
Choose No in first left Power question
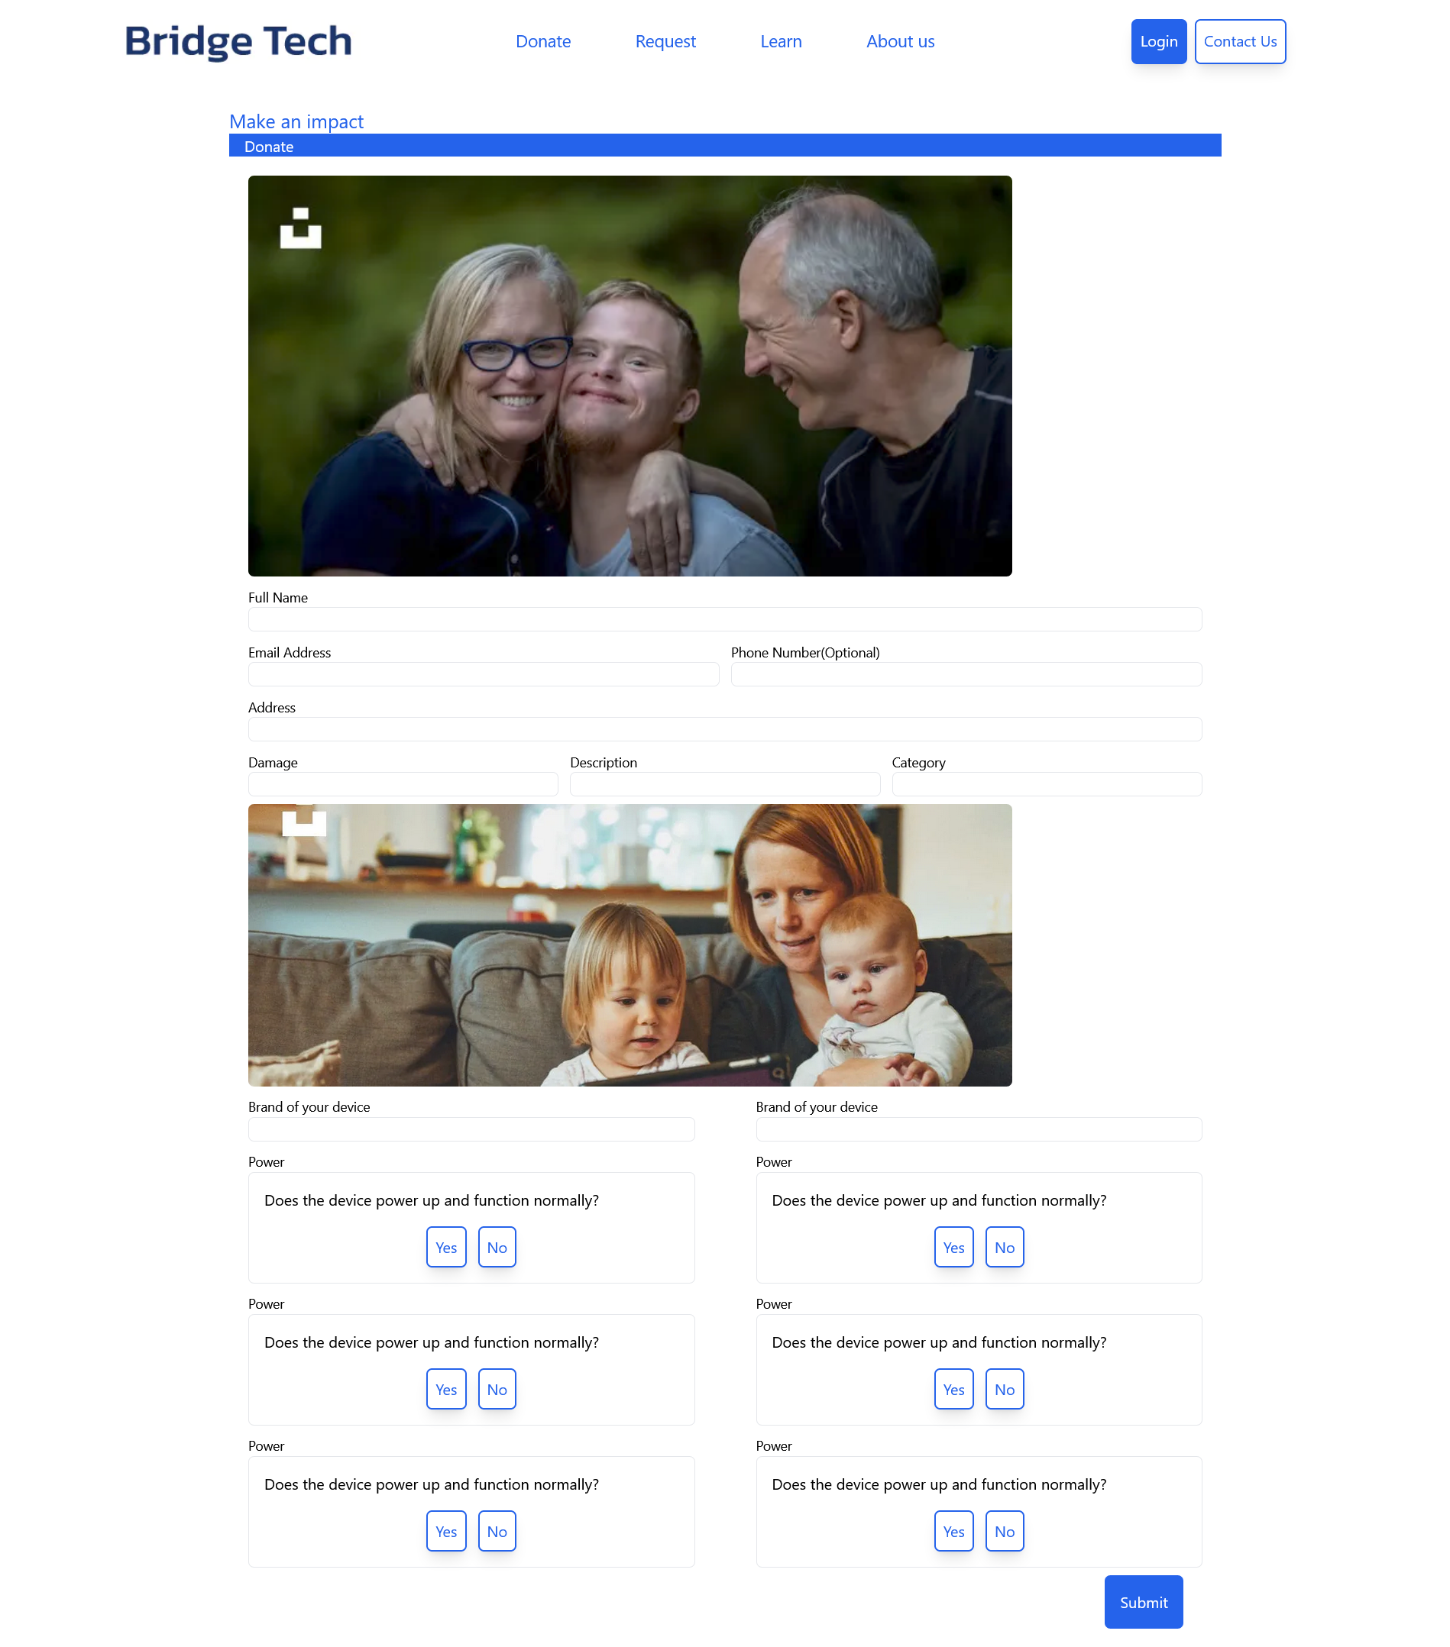point(497,1247)
